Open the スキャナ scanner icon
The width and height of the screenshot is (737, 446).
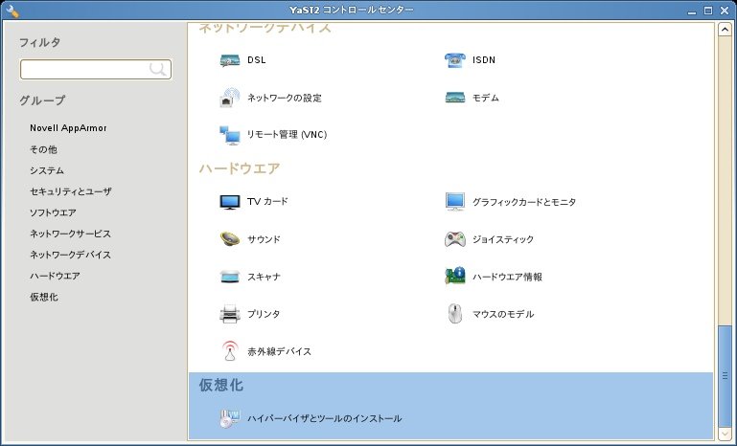(x=230, y=277)
